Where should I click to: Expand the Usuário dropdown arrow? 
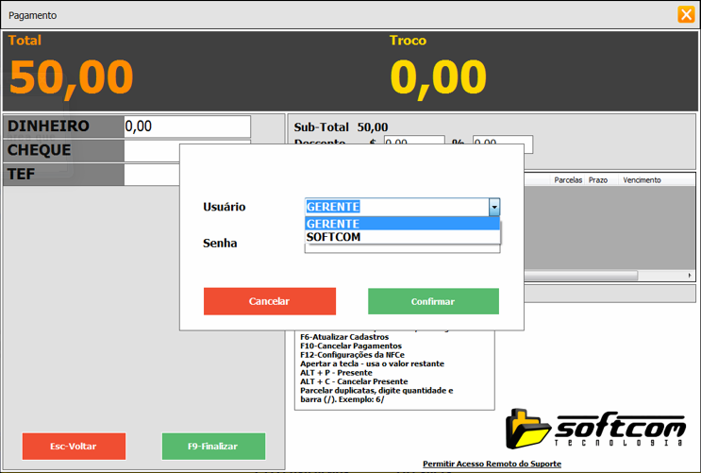[x=493, y=208]
